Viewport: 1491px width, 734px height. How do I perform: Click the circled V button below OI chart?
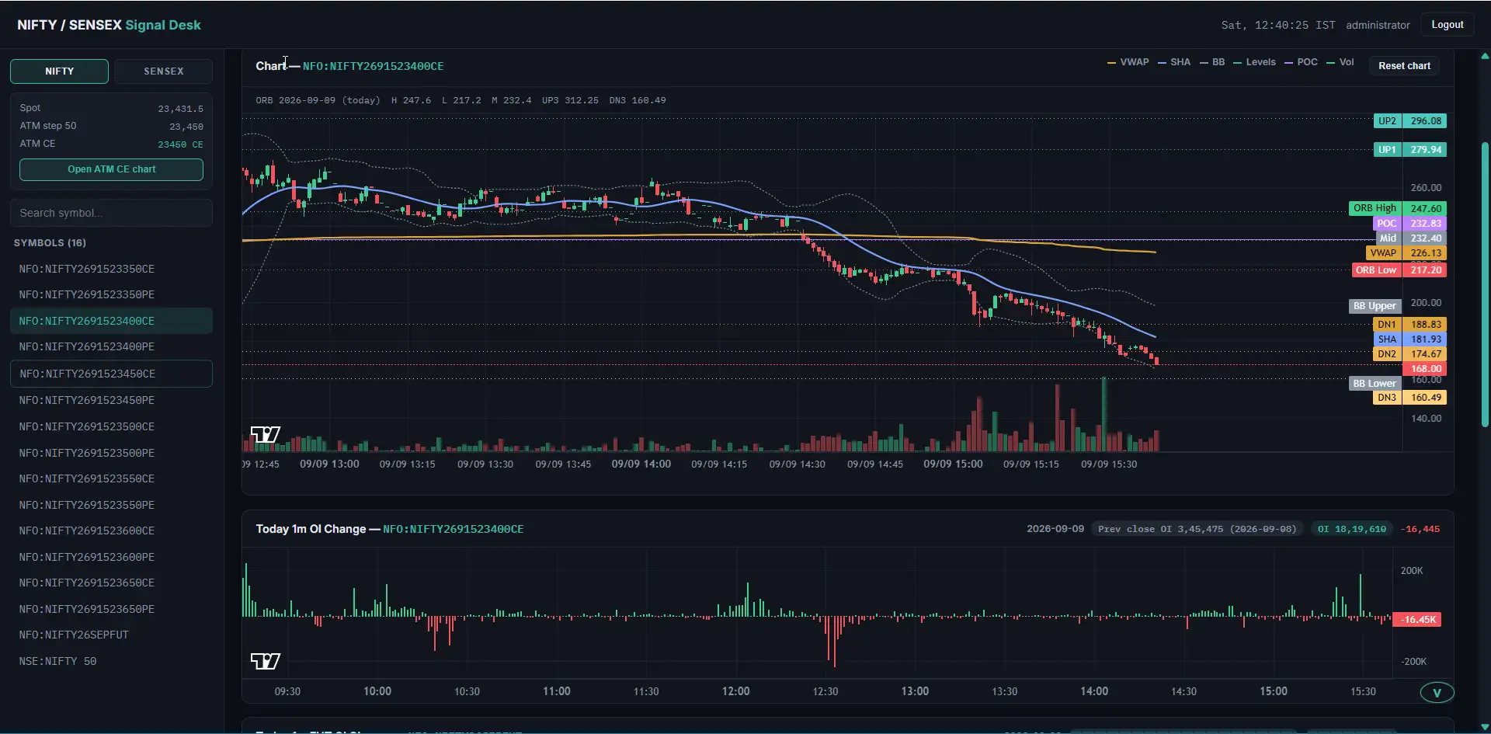point(1437,693)
